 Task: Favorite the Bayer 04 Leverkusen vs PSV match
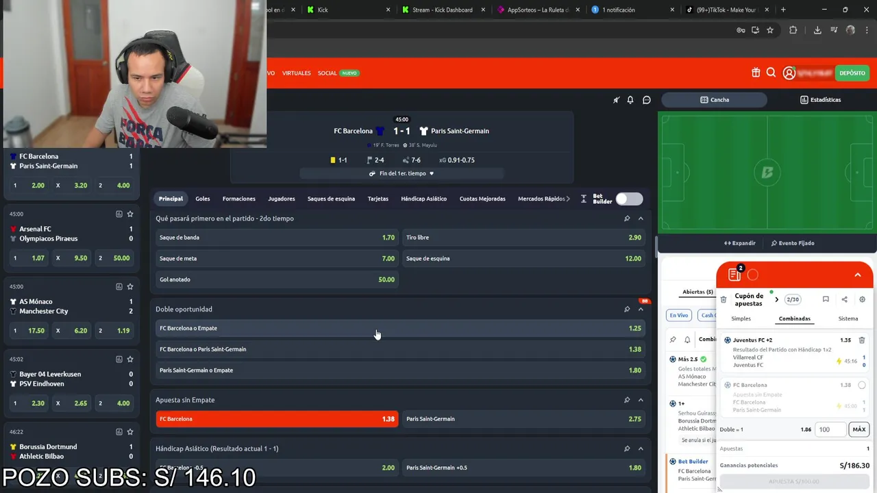130,359
